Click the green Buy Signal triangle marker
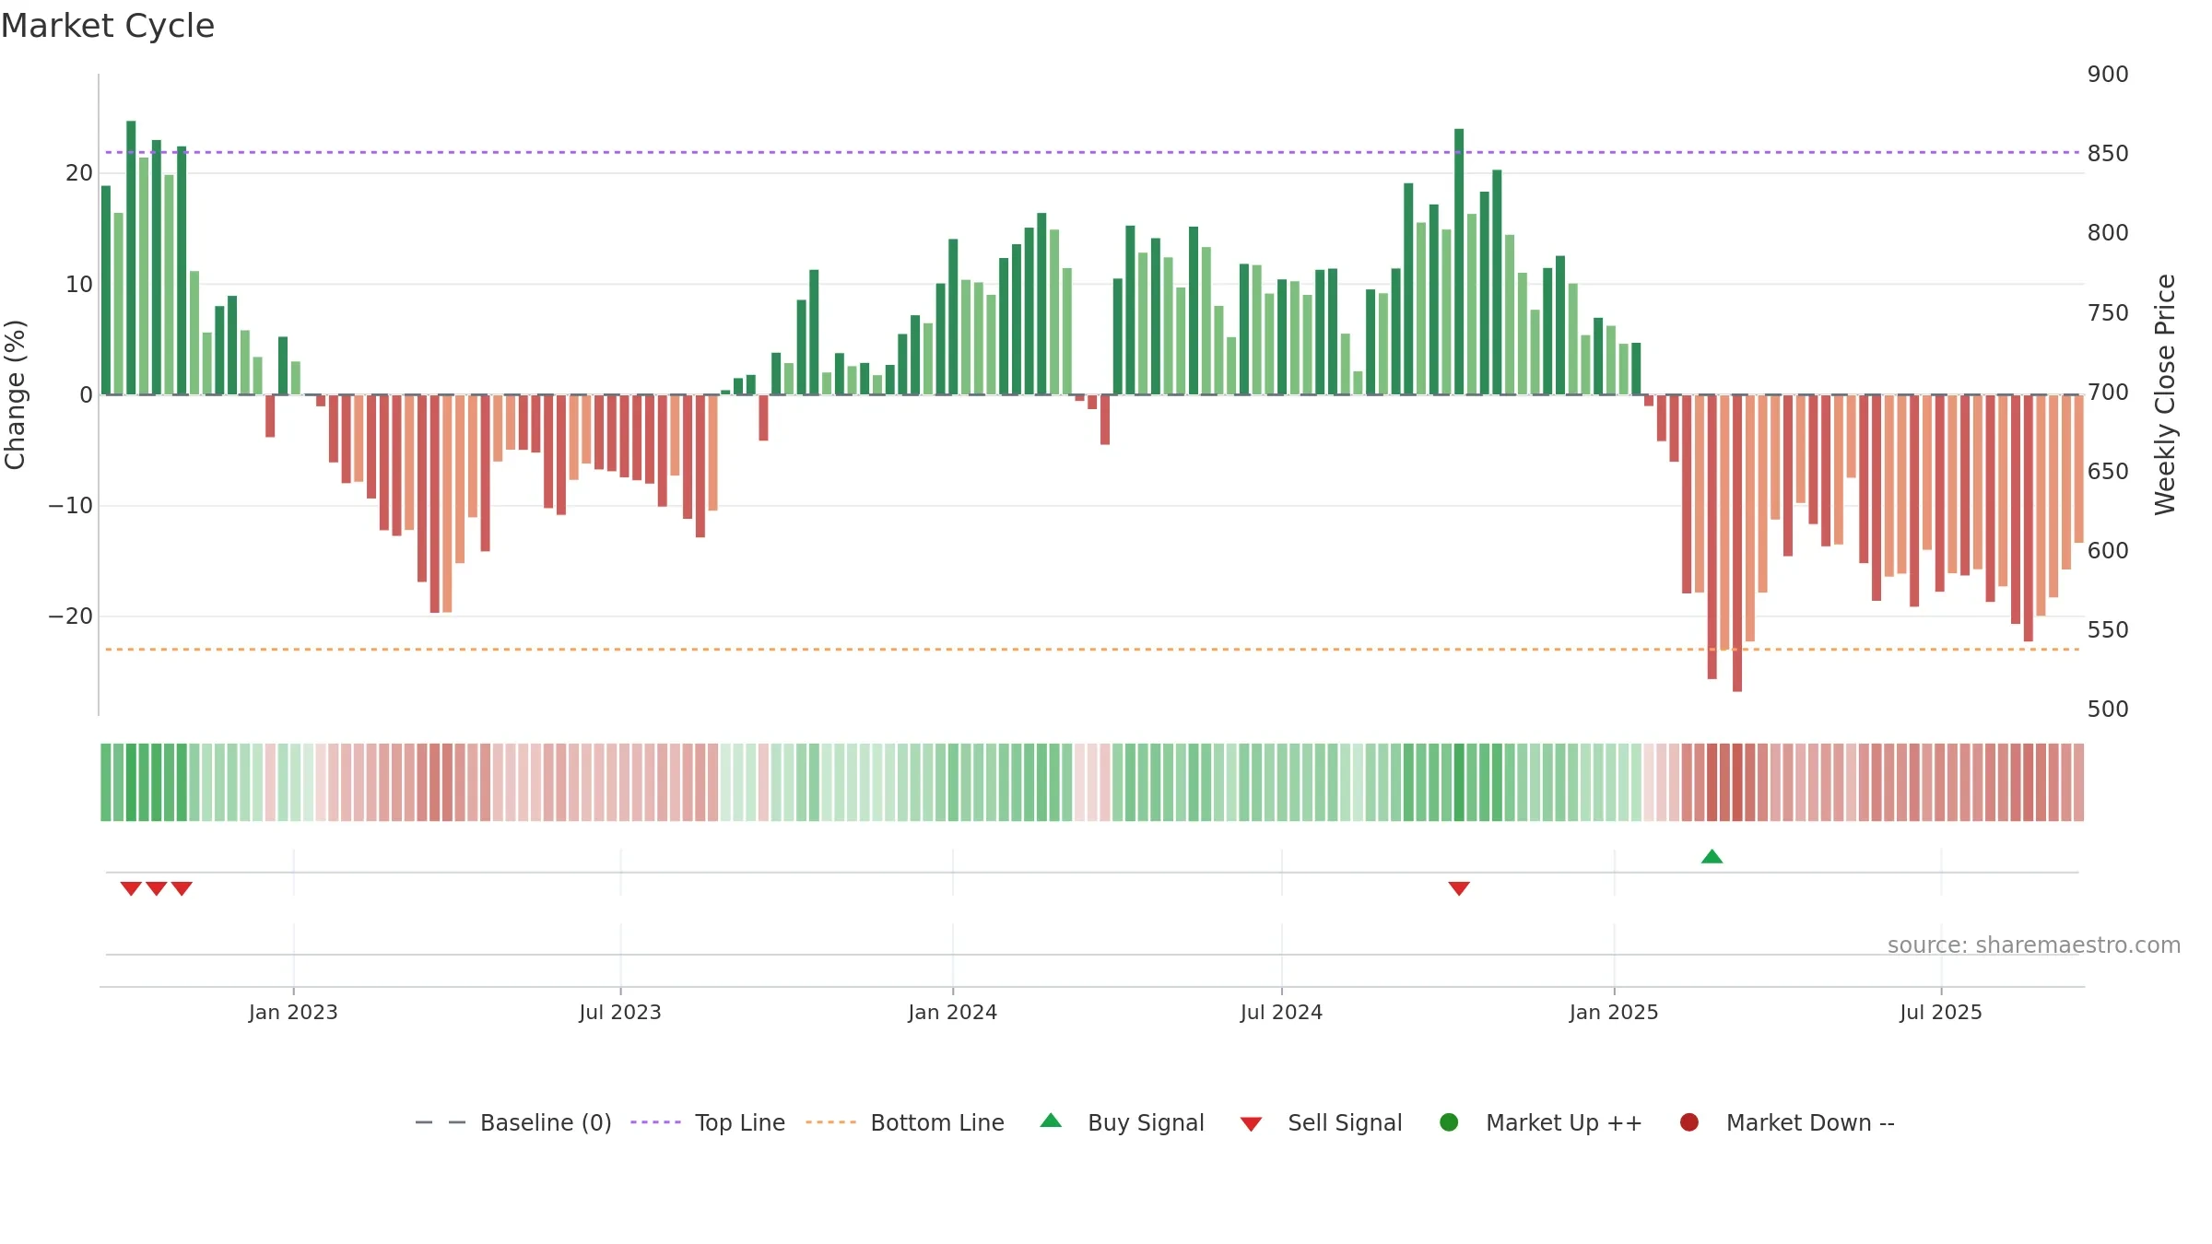Image resolution: width=2212 pixels, height=1244 pixels. click(1712, 857)
